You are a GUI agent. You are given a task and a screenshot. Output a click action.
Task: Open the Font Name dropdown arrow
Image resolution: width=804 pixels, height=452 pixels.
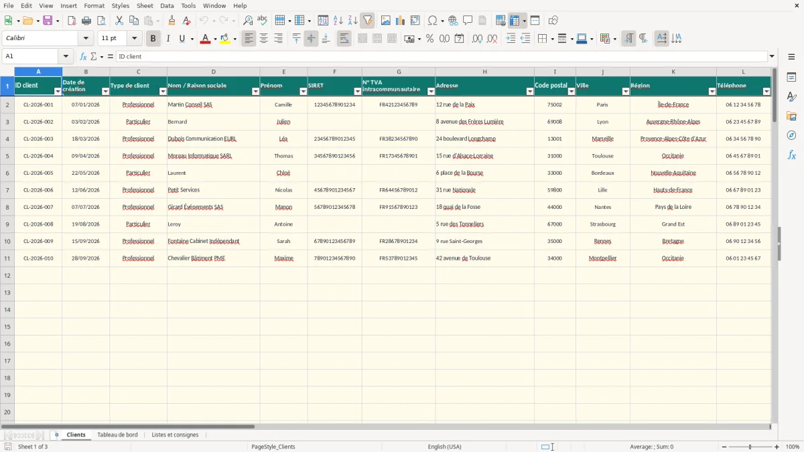(86, 39)
